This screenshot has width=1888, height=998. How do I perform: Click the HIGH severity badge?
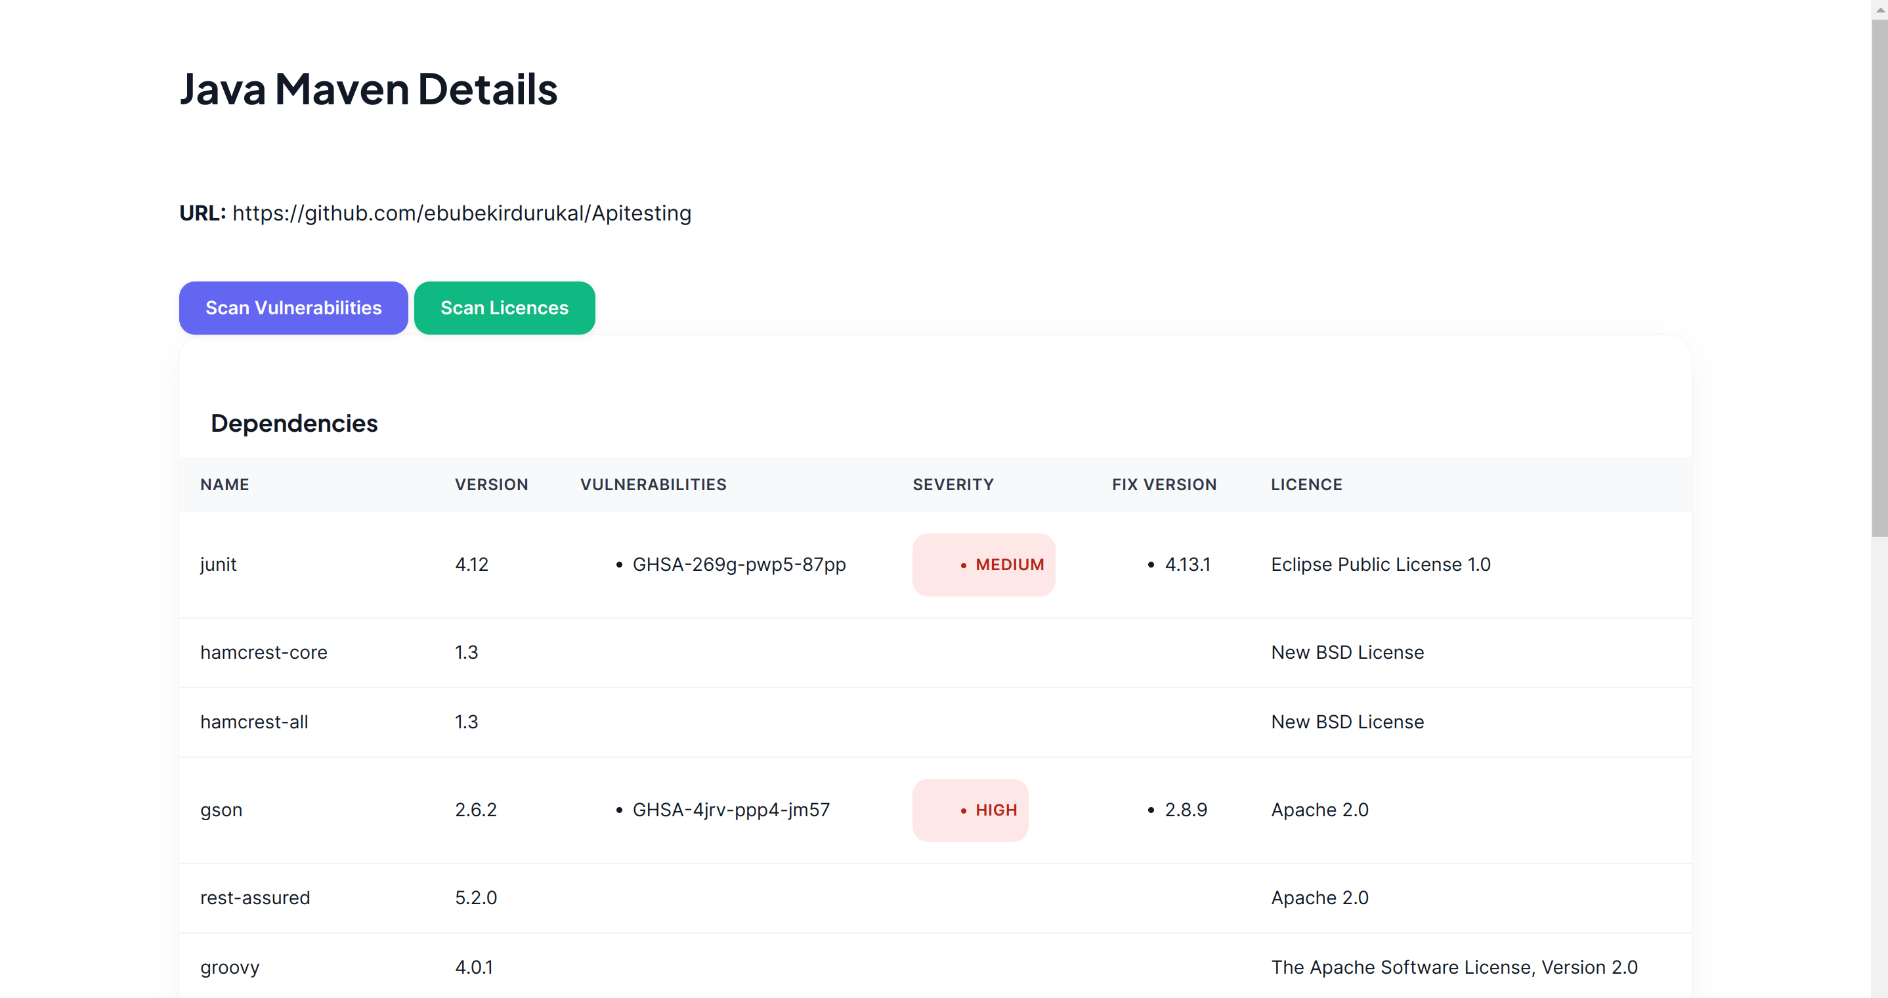point(970,810)
